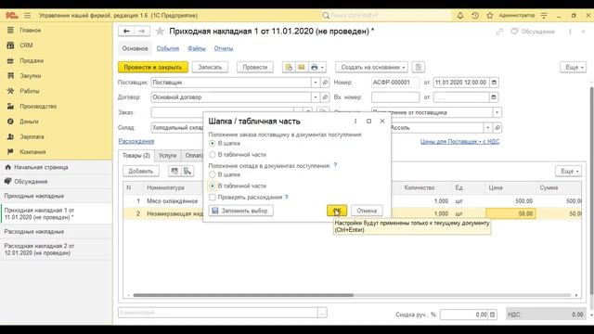Click the document icon after Создать на основании
Viewport: 594px width, 334px height.
tap(419, 67)
